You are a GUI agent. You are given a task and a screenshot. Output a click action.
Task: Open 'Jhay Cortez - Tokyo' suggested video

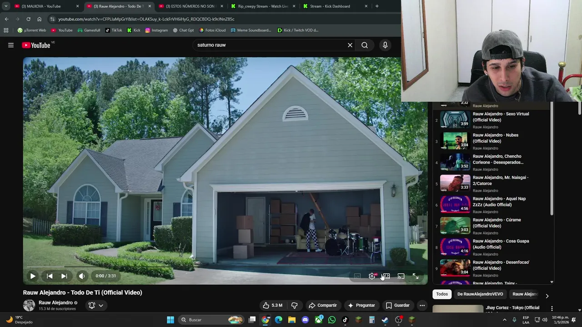512,307
